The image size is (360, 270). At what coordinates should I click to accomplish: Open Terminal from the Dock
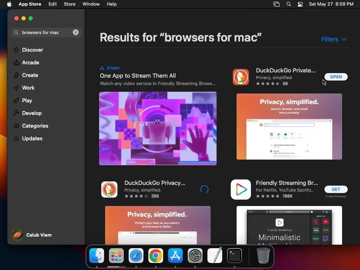[x=234, y=256]
